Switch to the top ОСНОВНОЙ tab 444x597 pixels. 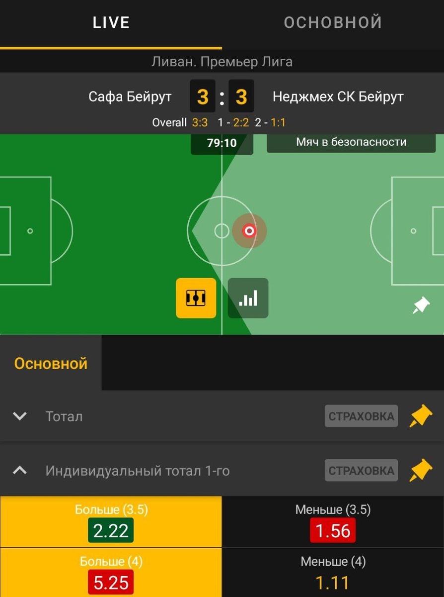click(x=333, y=23)
